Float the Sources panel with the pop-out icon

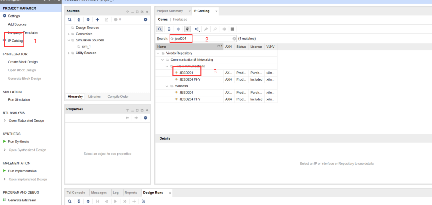[142, 12]
